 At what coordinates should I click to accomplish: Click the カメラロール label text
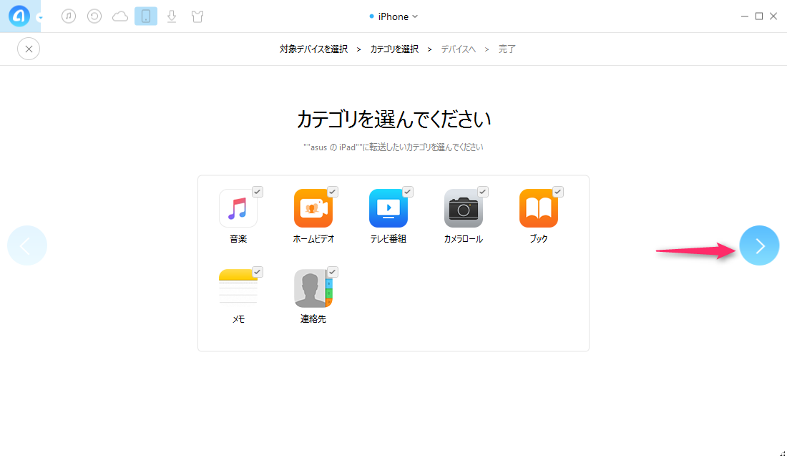click(x=464, y=239)
